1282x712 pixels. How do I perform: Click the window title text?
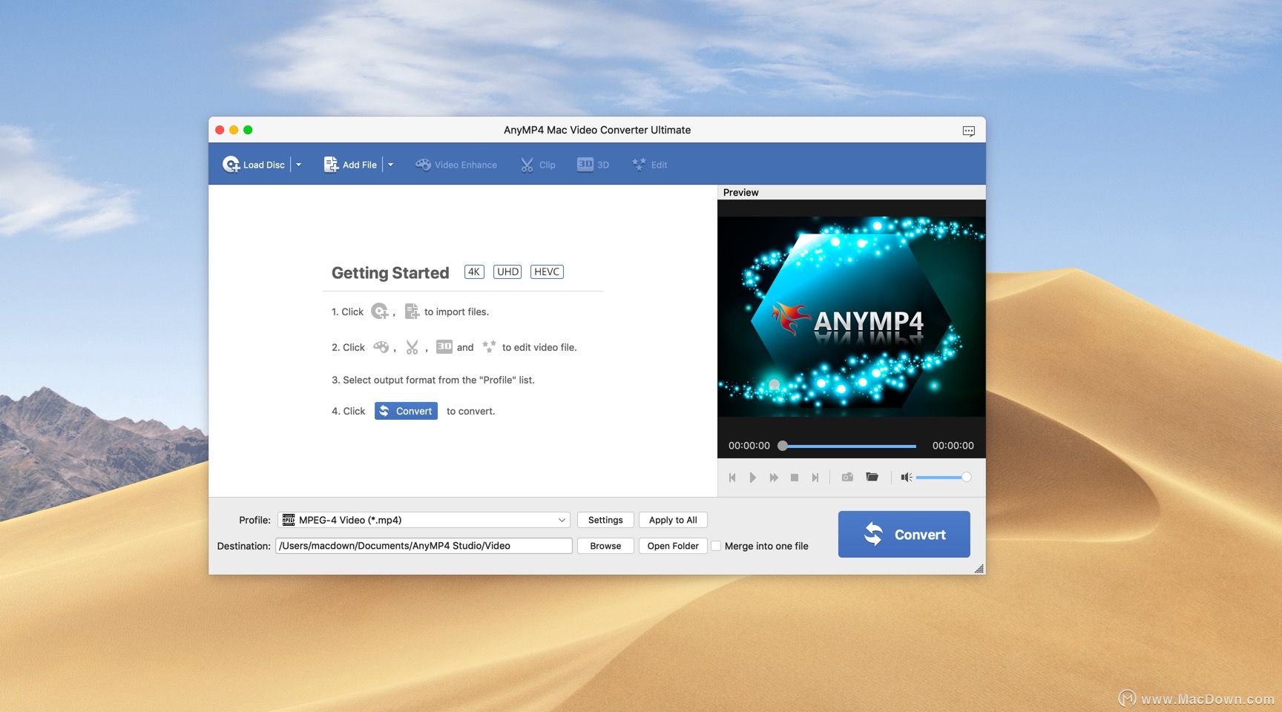pyautogui.click(x=597, y=130)
